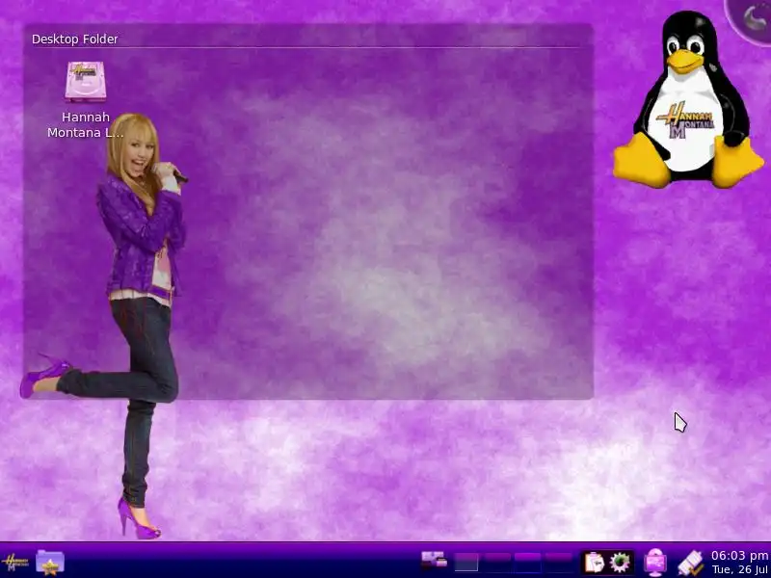Screen dimensions: 771x578
Task: Switch to the fourth virtual desktop
Action: [559, 562]
